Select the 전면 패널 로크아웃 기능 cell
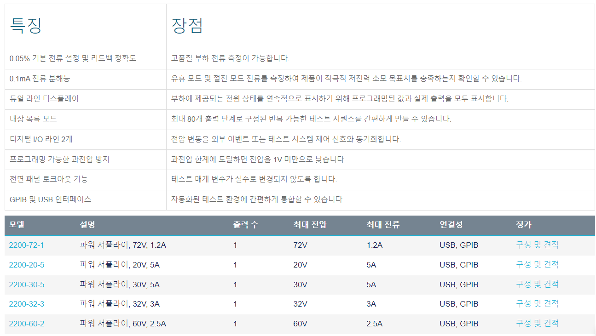This screenshot has width=596, height=336. 86,180
